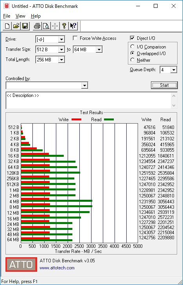The width and height of the screenshot is (183, 285).
Task: Choose the Neither radio option
Action: [133, 60]
